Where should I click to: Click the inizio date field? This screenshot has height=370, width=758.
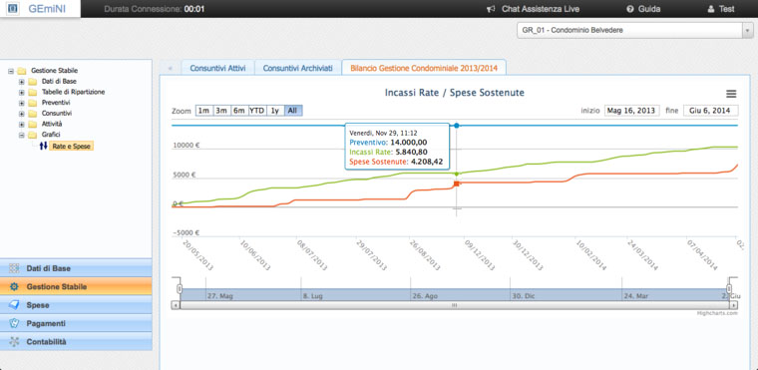click(x=631, y=111)
